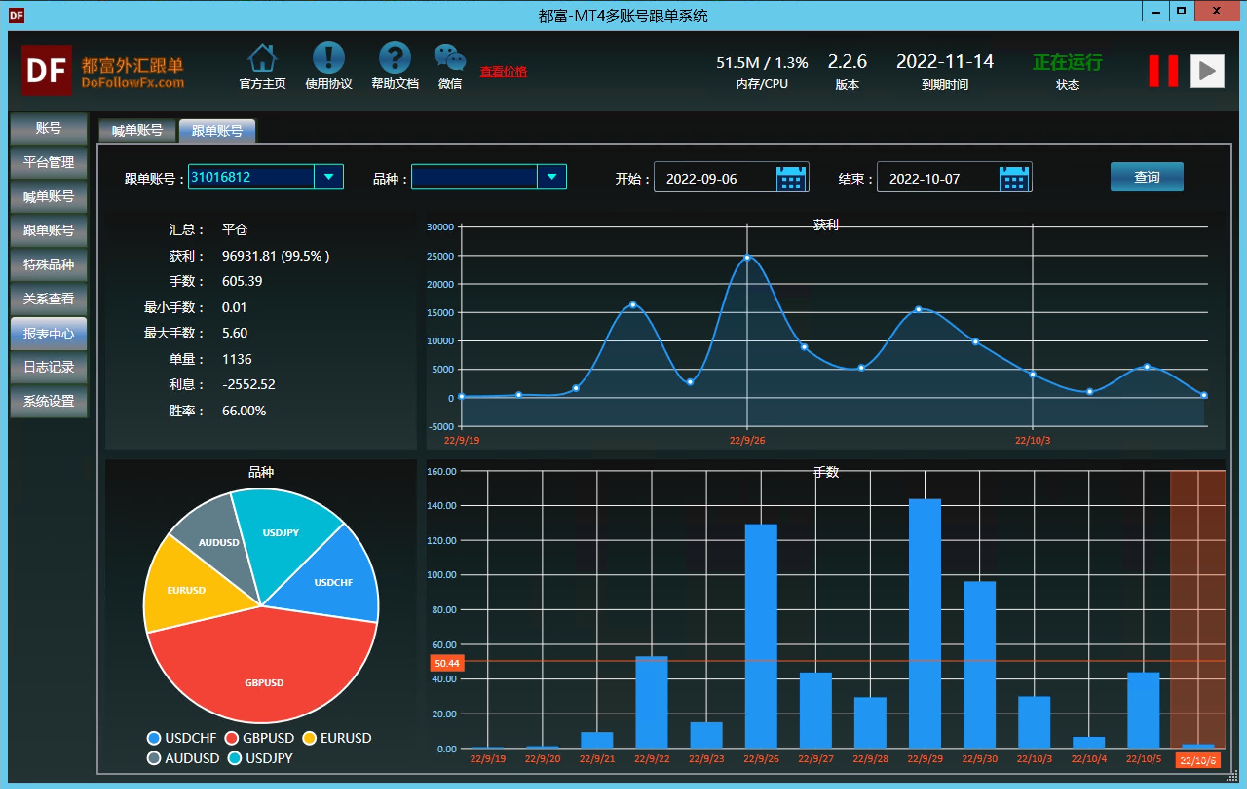Click the red 查看价格 link
The width and height of the screenshot is (1247, 789).
coord(503,72)
